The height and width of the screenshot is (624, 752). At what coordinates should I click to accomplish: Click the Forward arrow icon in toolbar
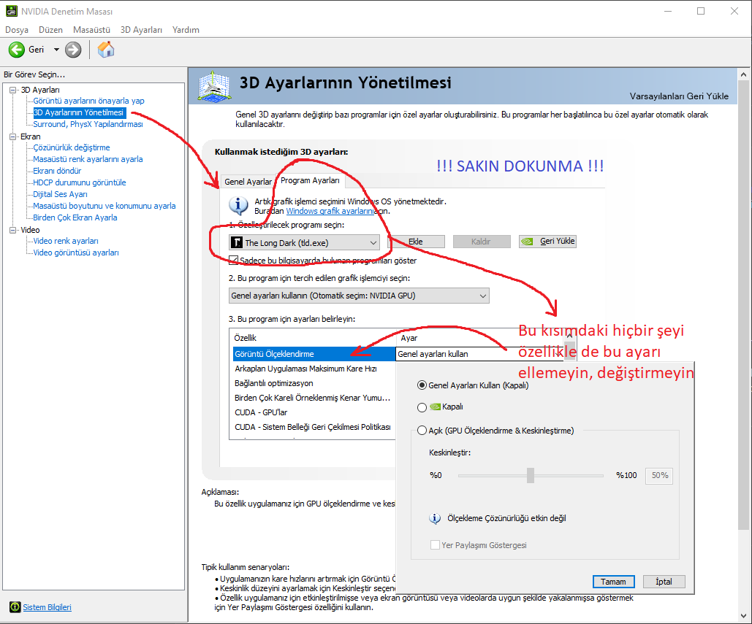[x=73, y=50]
